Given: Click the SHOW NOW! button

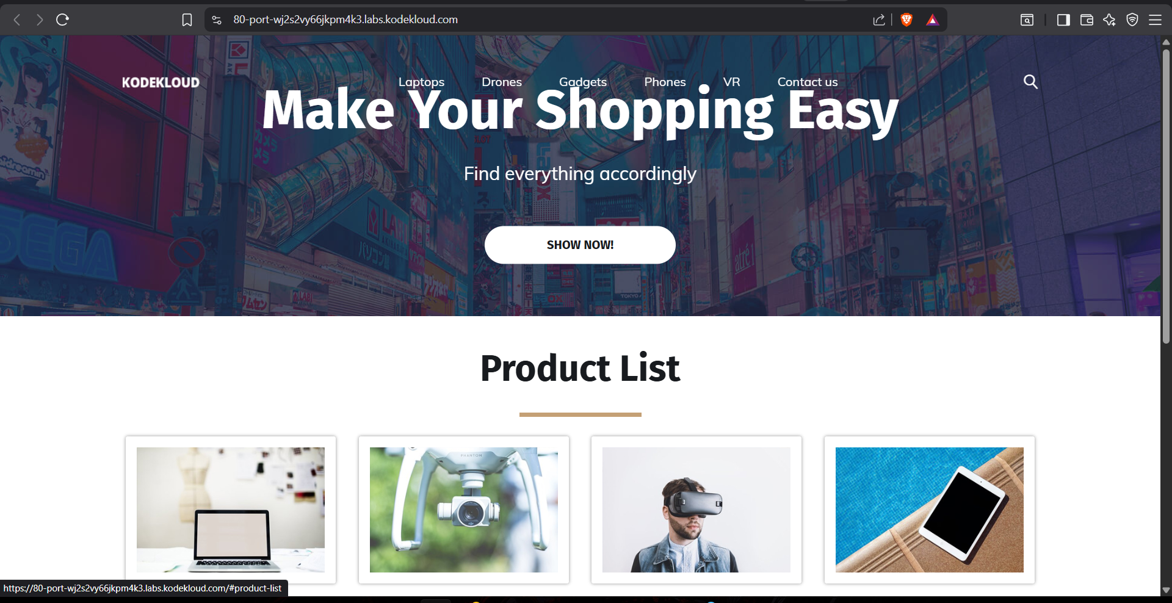Looking at the screenshot, I should click(580, 245).
